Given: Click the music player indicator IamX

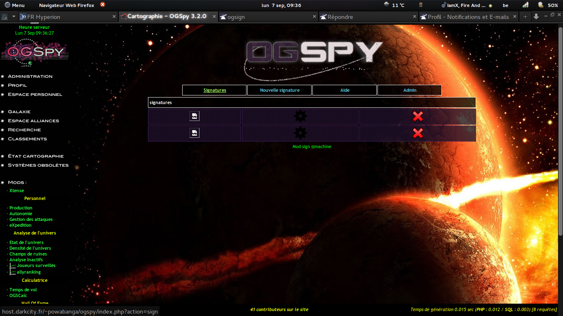Looking at the screenshot, I should point(466,5).
